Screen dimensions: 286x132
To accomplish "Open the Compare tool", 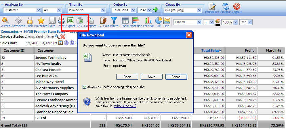I will click(x=90, y=22).
